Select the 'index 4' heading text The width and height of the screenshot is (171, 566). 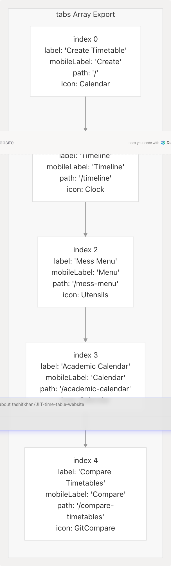[x=85, y=461]
